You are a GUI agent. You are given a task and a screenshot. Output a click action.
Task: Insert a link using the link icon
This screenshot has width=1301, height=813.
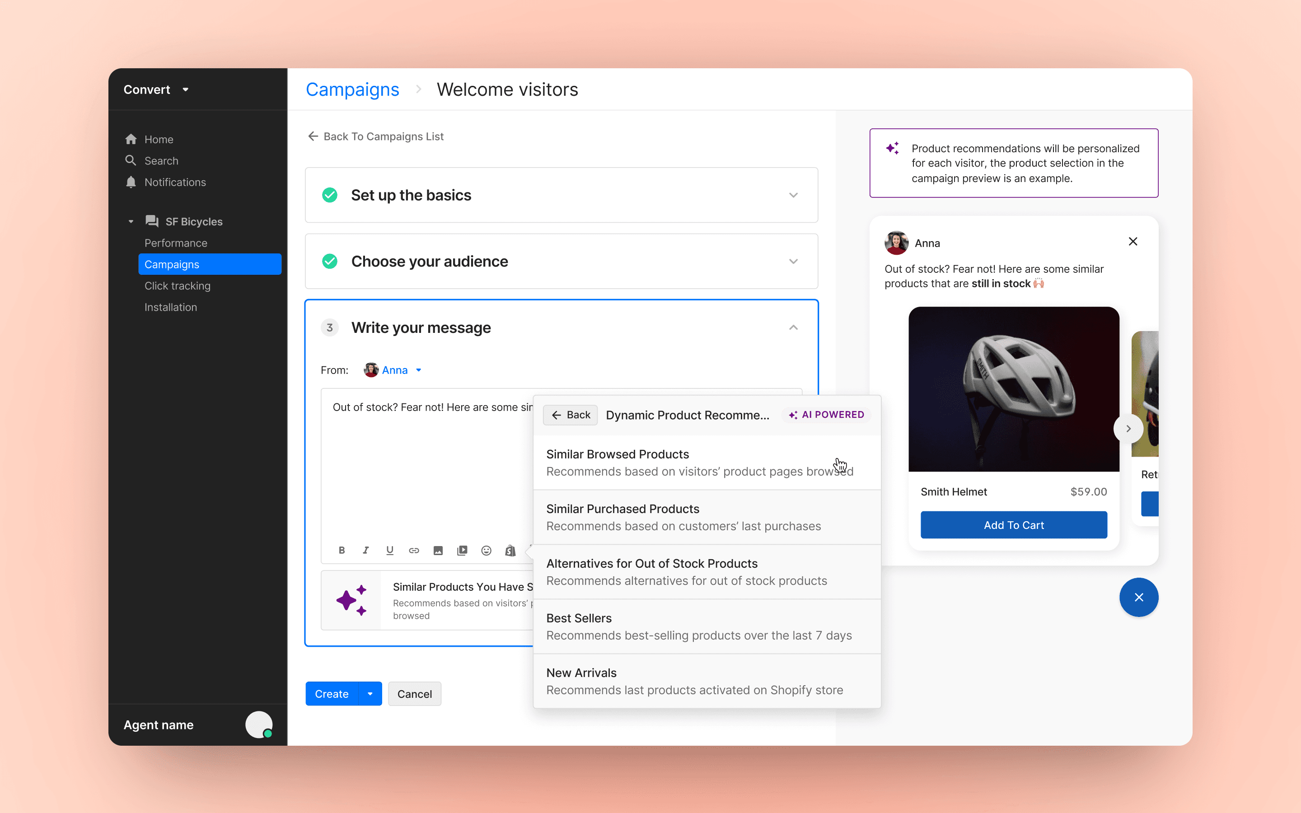click(413, 550)
